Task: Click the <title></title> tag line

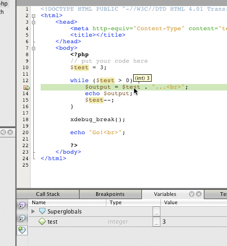Action: pyautogui.click(x=98, y=35)
